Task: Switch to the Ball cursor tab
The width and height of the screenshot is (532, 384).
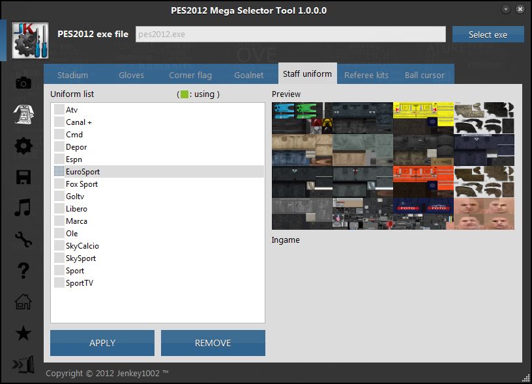Action: [424, 75]
